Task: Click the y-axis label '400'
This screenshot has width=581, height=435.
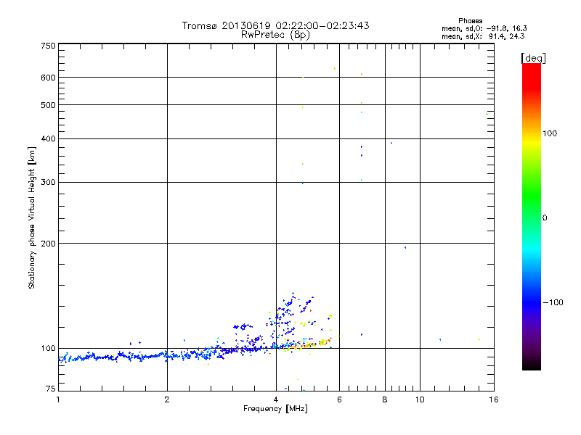Action: pos(48,138)
